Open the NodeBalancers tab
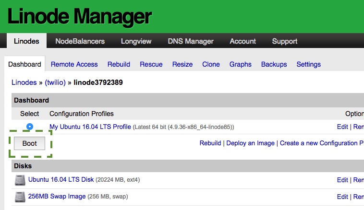The width and height of the screenshot is (364, 210). [80, 41]
